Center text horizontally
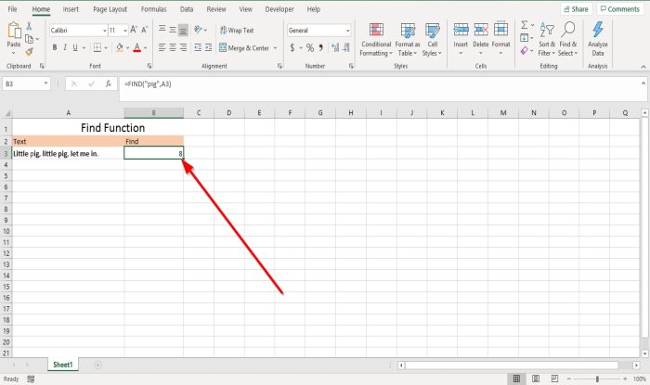Screen dimensions: 650x385 [173, 47]
